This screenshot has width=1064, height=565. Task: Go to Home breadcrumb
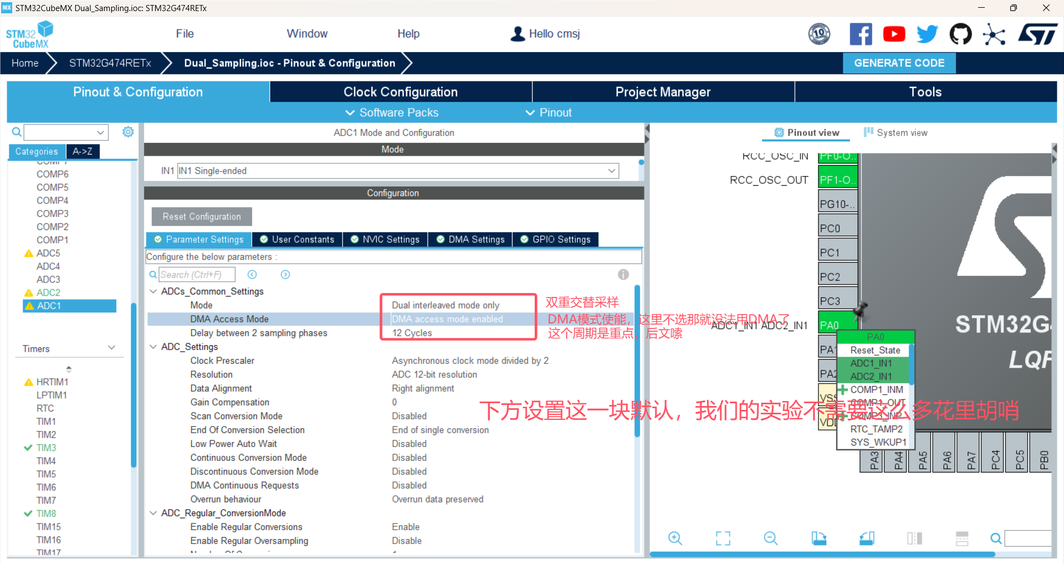[25, 63]
